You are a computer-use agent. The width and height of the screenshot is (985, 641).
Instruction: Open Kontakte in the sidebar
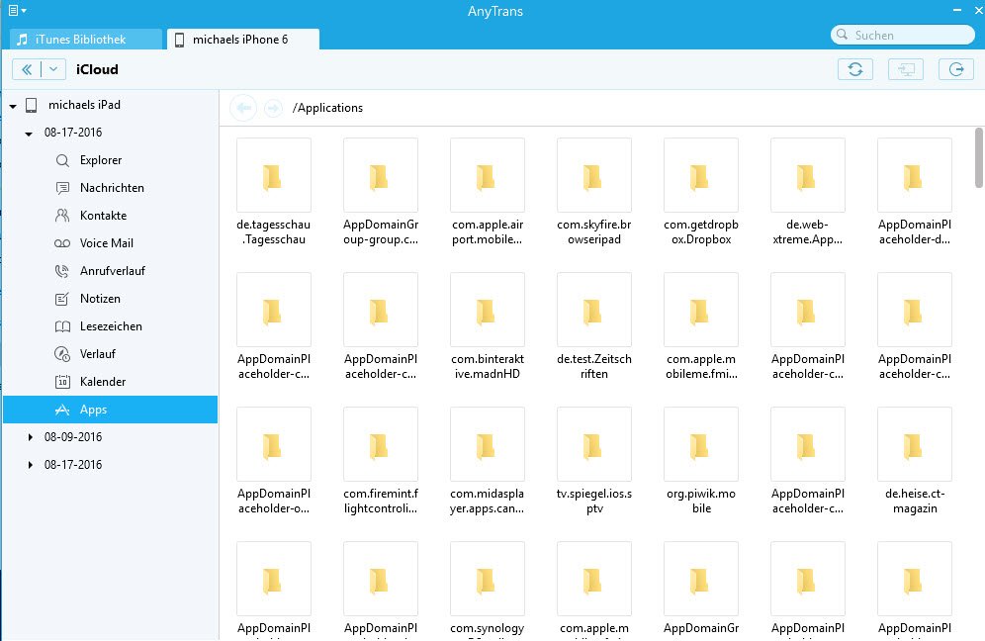[x=111, y=216]
